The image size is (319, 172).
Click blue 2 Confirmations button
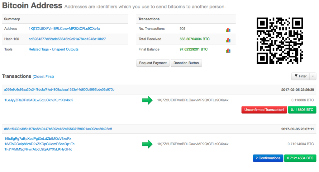(268, 158)
